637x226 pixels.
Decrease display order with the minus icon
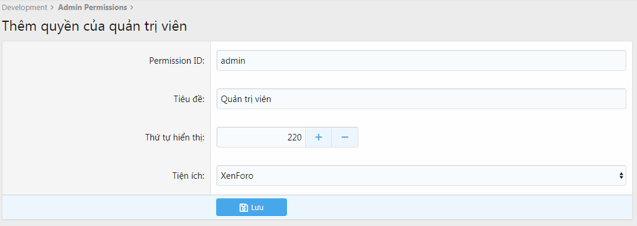click(345, 137)
